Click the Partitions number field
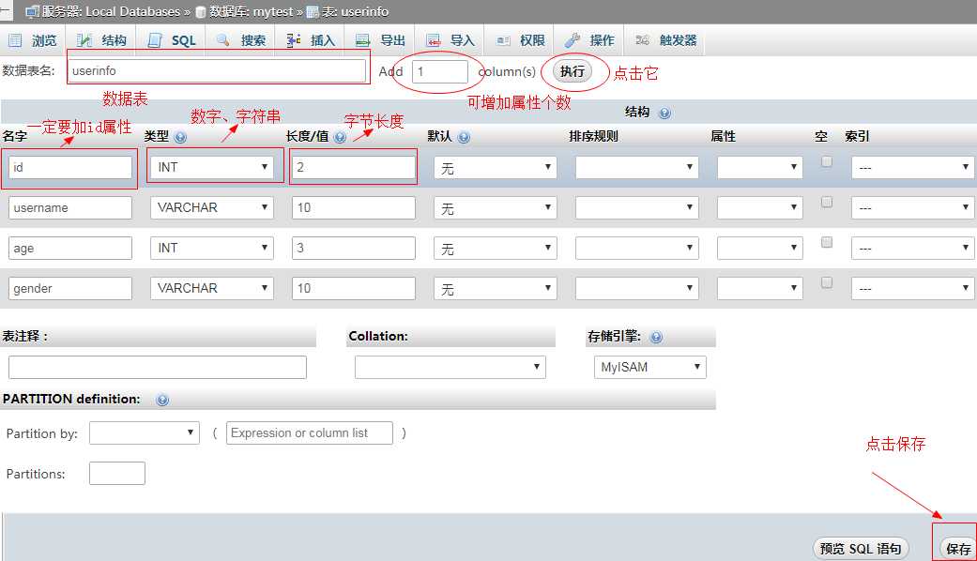Screen dimensions: 977x561 click(117, 473)
